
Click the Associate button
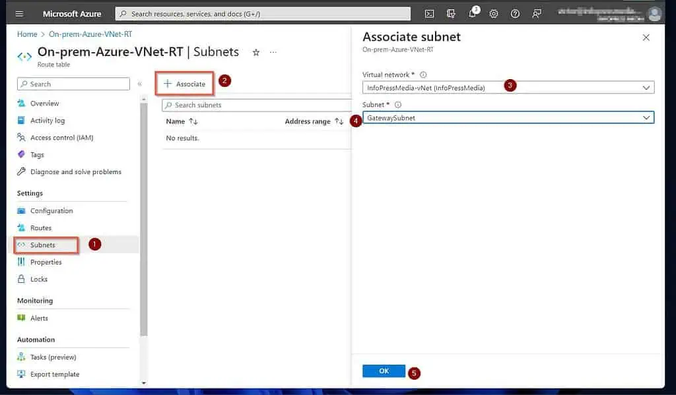tap(185, 84)
